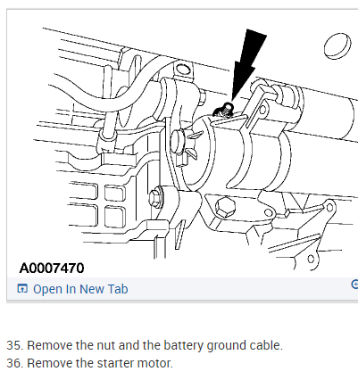This screenshot has height=388, width=358.
Task: Click the image toolbar strip below diagram
Action: click(x=182, y=288)
